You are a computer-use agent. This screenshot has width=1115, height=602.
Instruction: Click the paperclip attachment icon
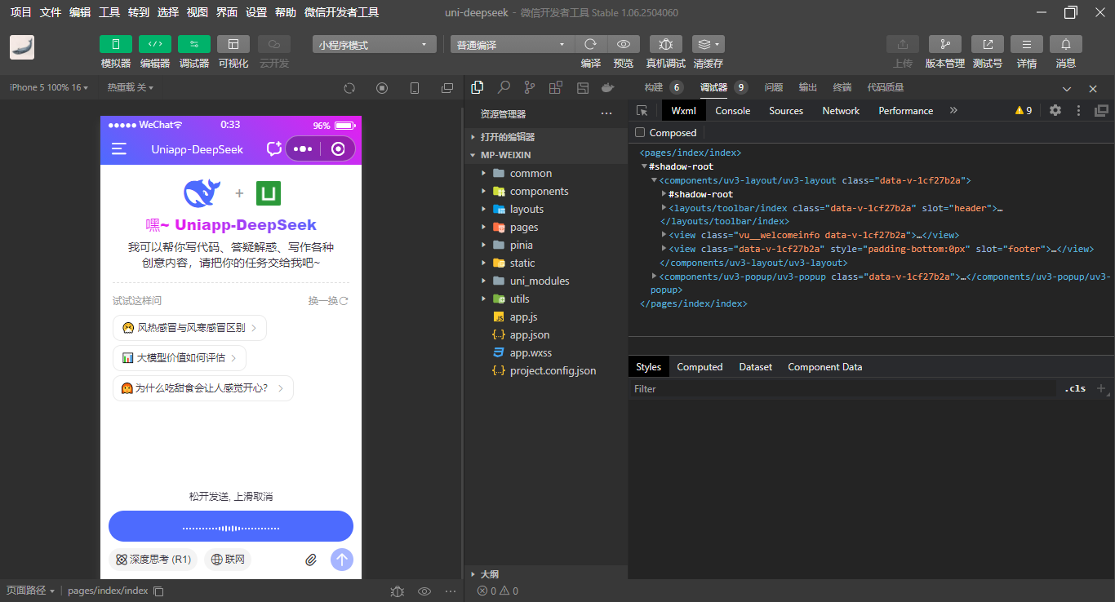pos(311,560)
